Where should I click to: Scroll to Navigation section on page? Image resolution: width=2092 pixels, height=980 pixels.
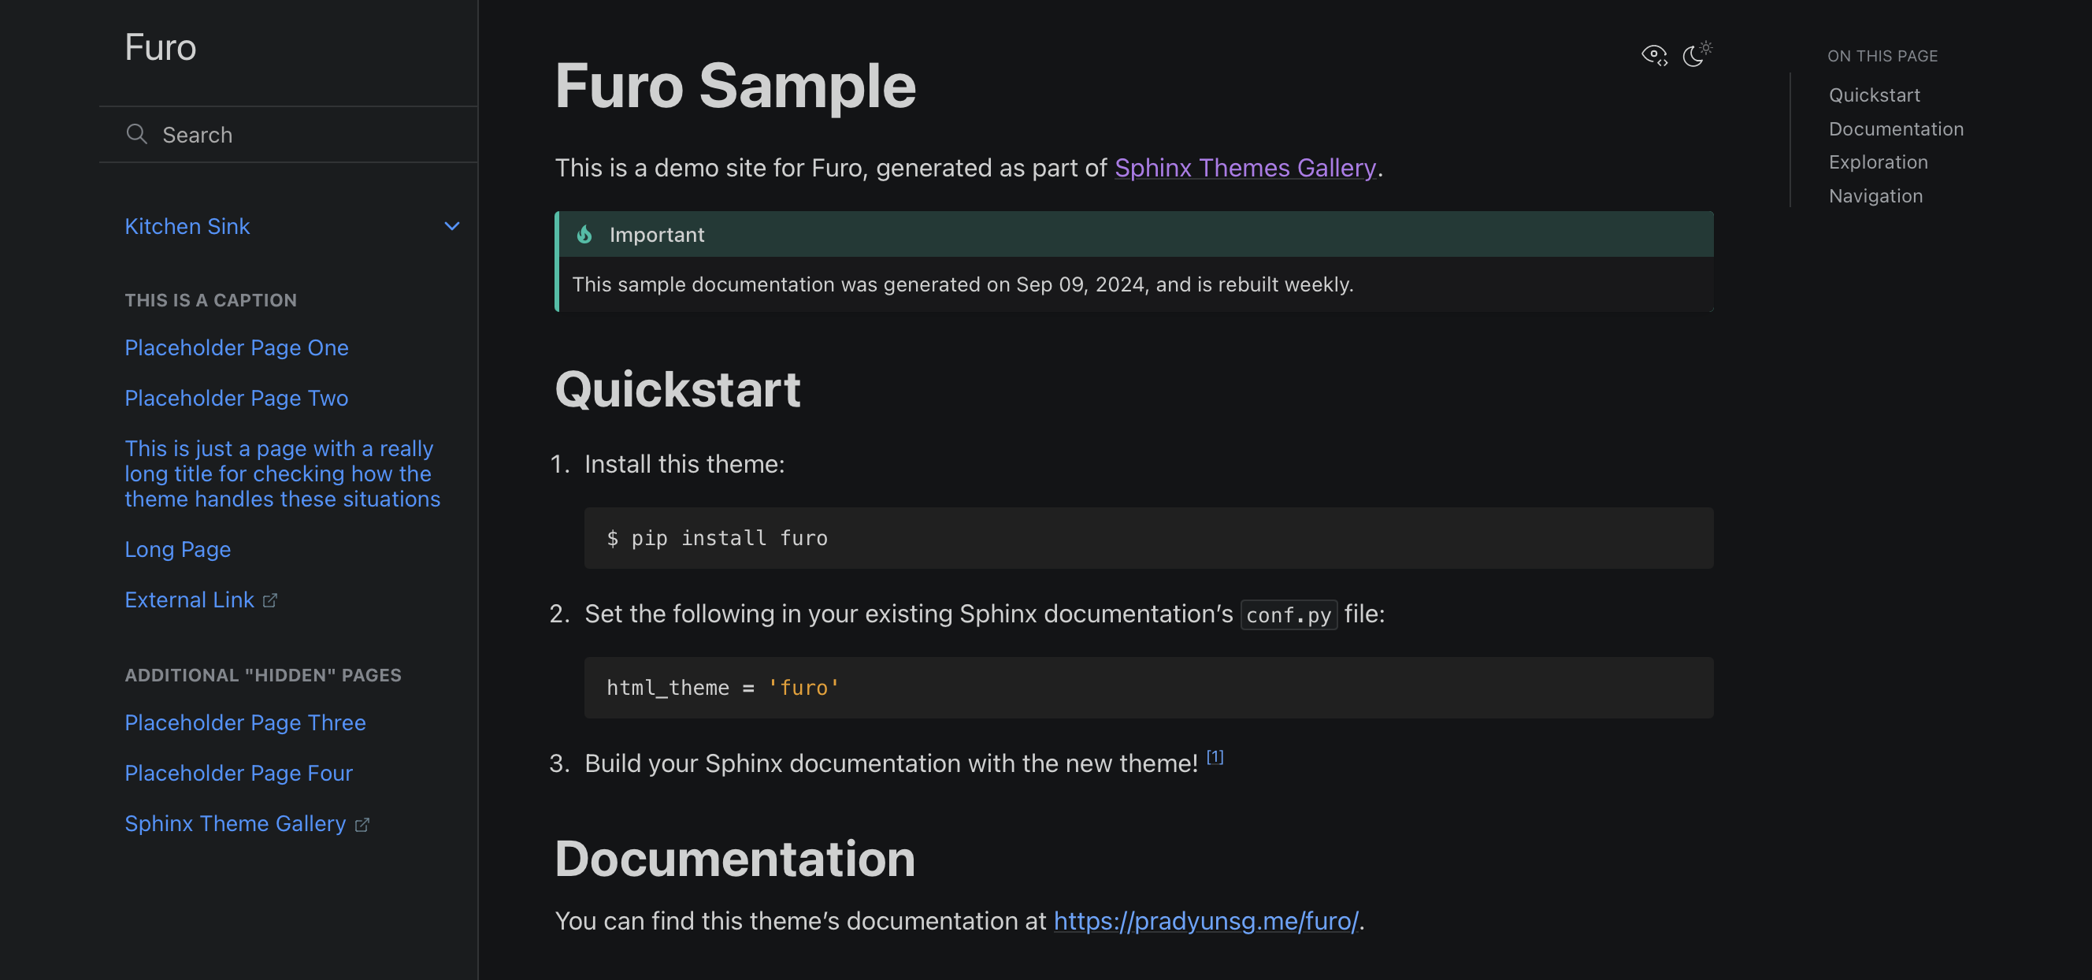click(x=1875, y=195)
